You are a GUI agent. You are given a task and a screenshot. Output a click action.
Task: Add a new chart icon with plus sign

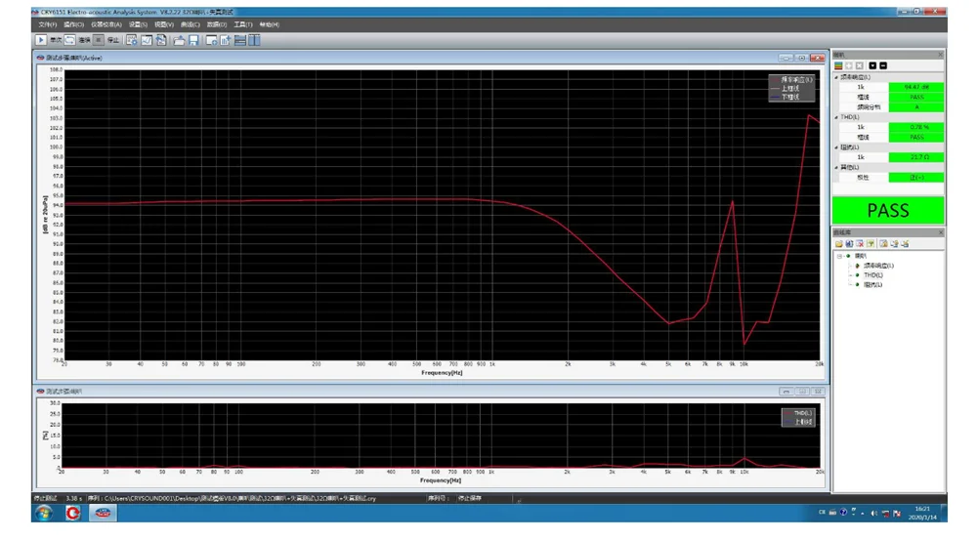[x=226, y=40]
